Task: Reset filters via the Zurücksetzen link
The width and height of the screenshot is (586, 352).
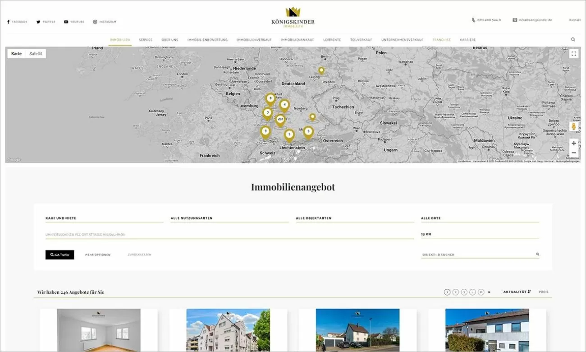Action: 138,255
